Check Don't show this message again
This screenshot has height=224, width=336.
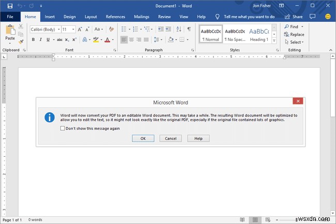coord(63,128)
